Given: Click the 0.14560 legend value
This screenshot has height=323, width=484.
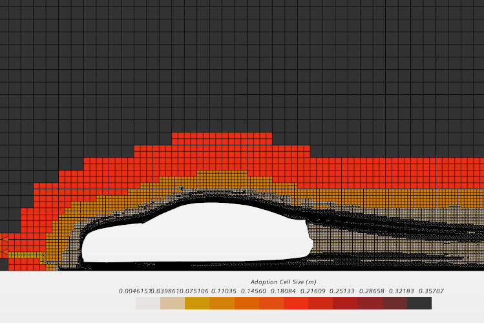Looking at the screenshot, I should [x=253, y=291].
